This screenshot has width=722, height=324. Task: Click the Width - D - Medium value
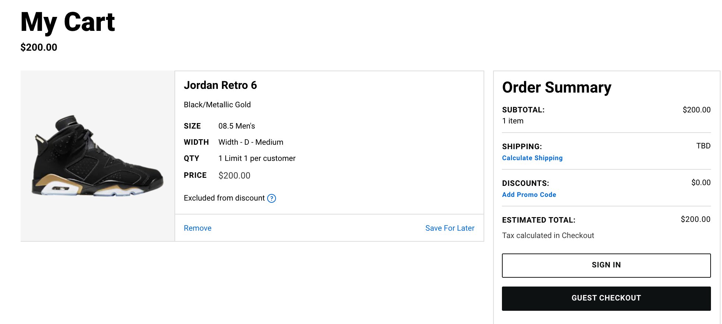click(251, 142)
